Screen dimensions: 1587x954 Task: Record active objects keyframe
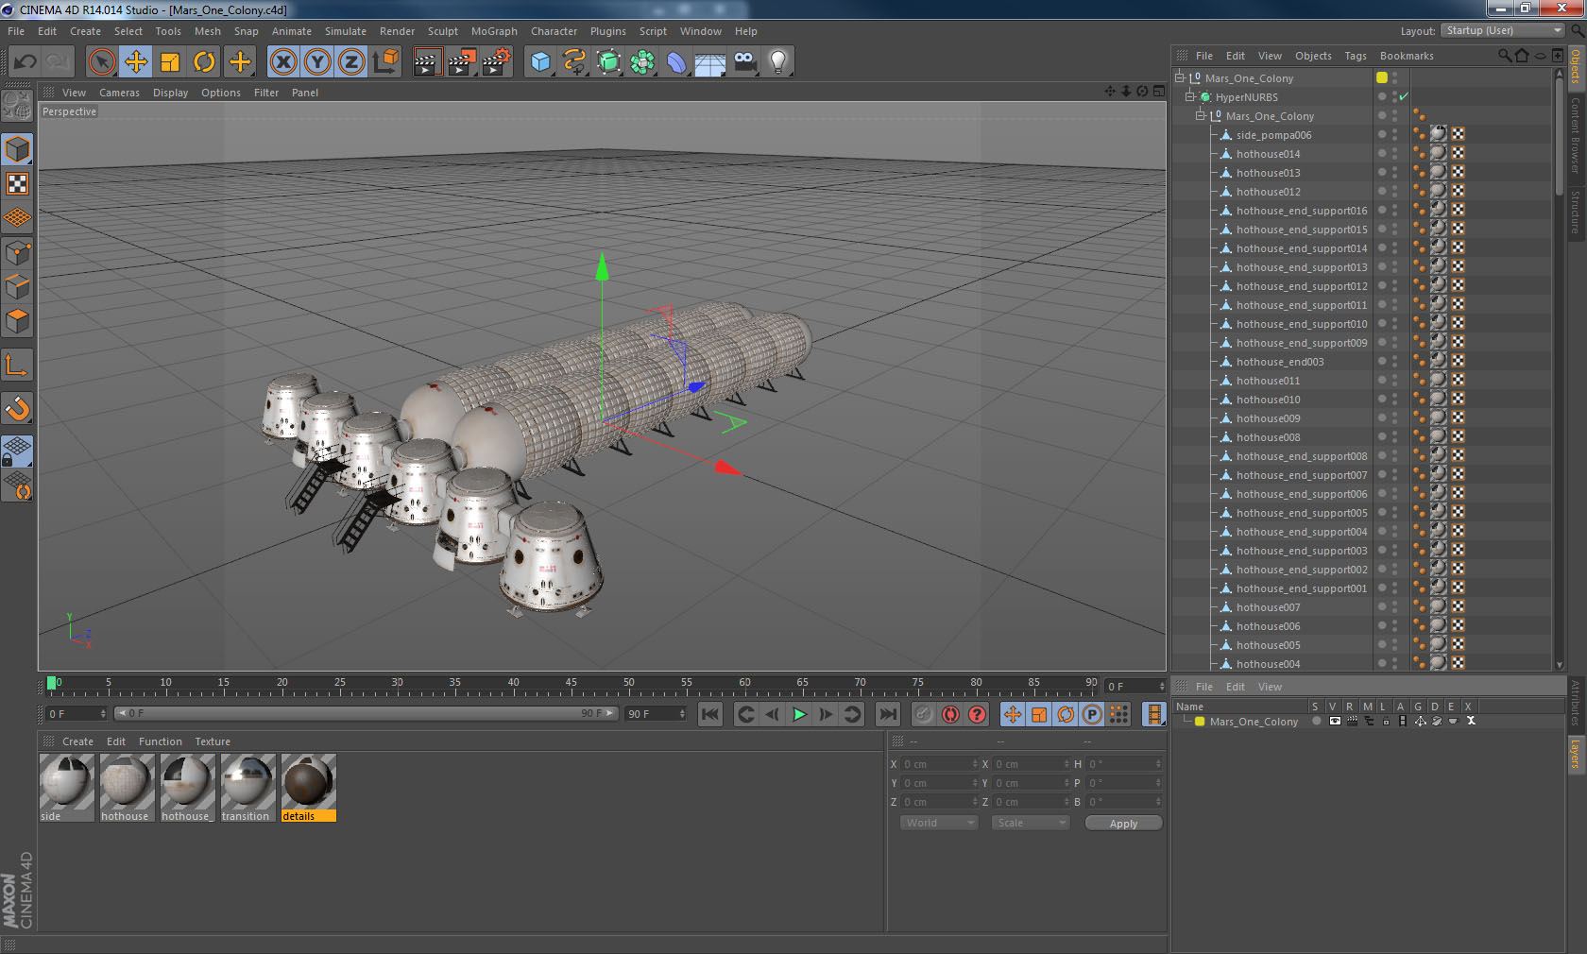tap(924, 714)
